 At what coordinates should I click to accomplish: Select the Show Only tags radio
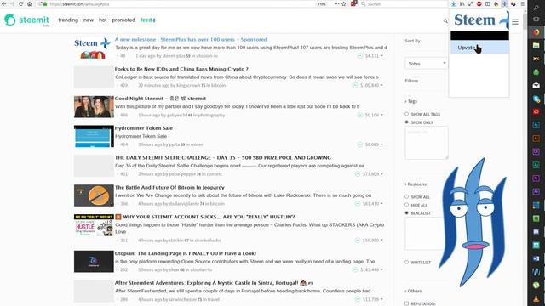[x=406, y=122]
